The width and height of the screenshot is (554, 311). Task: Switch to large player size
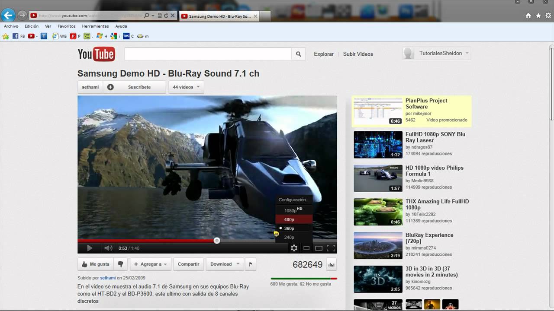[319, 248]
